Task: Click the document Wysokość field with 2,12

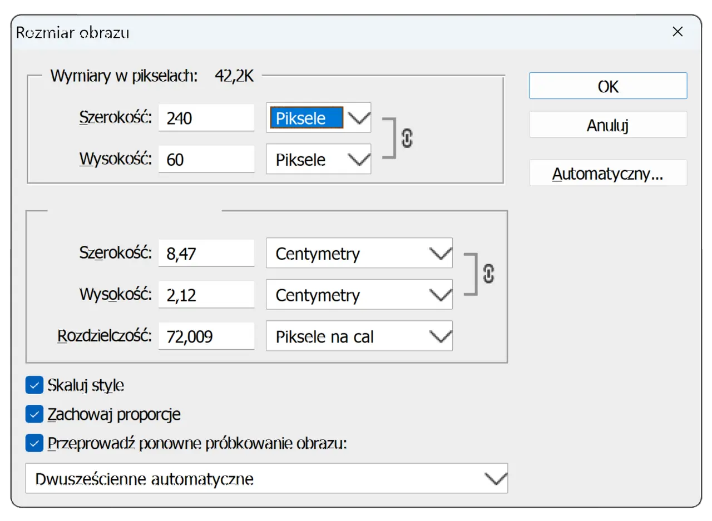Action: pyautogui.click(x=206, y=295)
